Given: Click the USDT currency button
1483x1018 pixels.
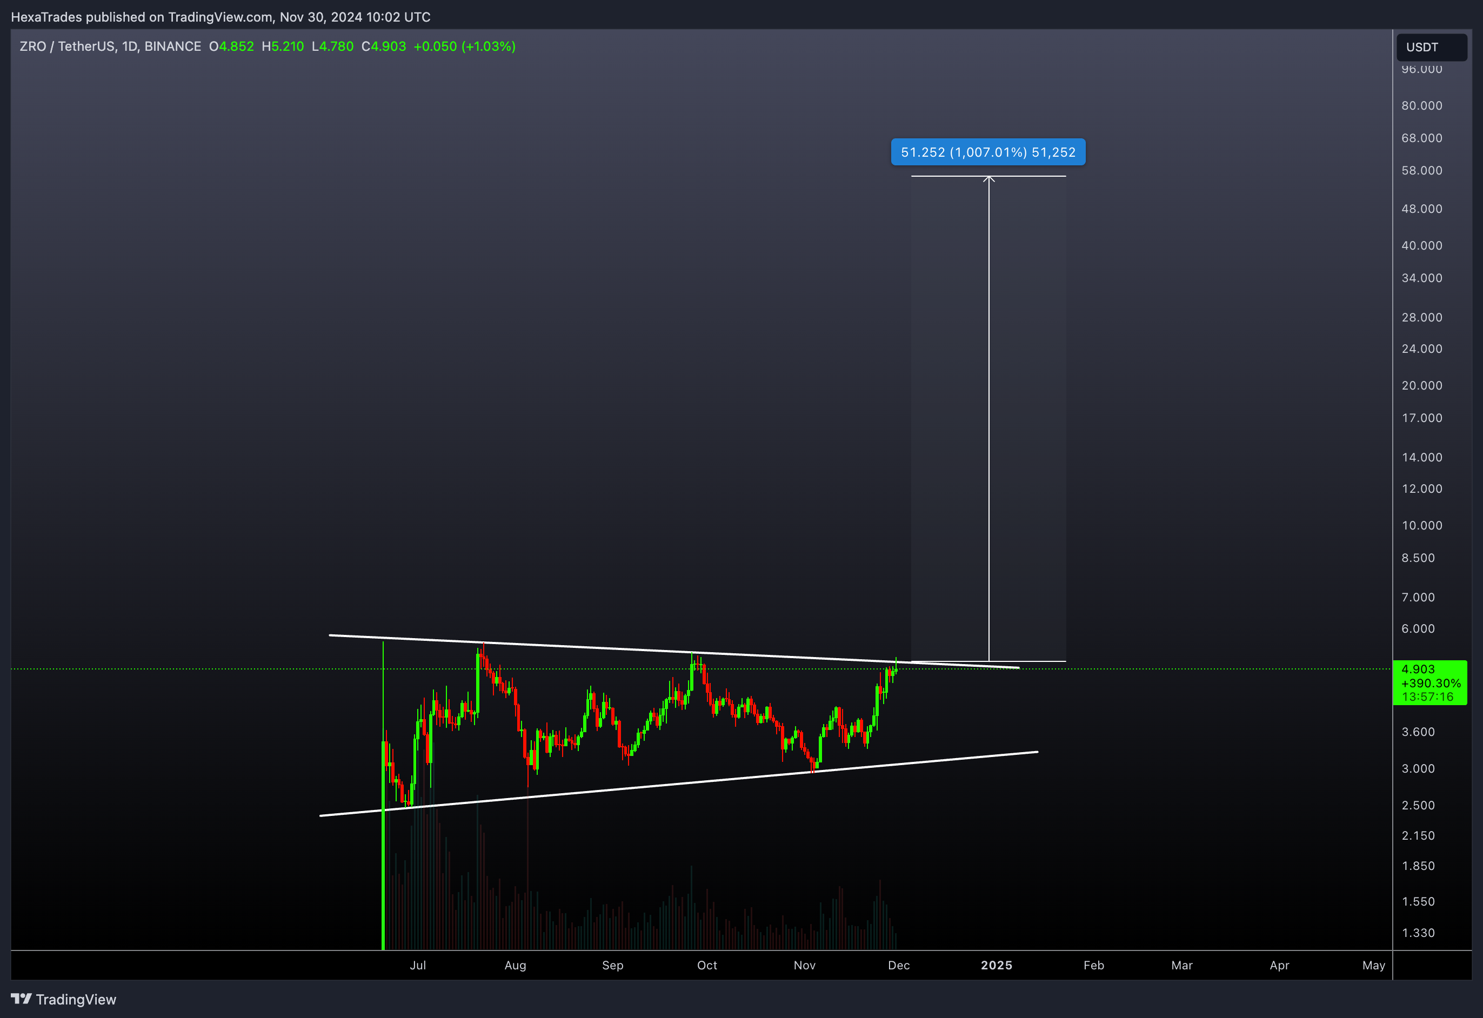Looking at the screenshot, I should coord(1432,47).
